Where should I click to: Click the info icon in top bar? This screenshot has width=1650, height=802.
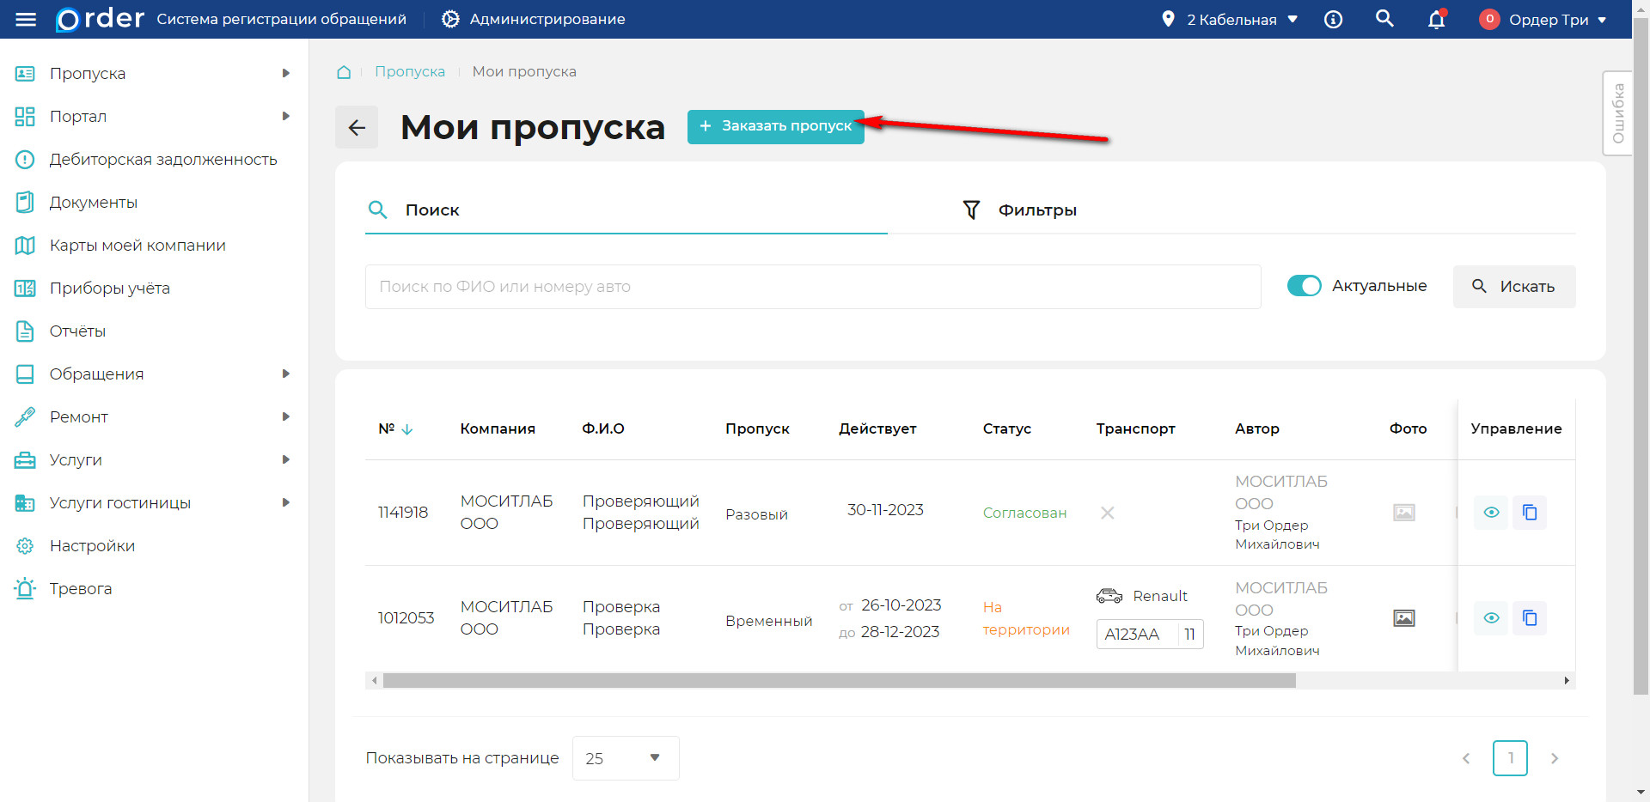[x=1334, y=19]
